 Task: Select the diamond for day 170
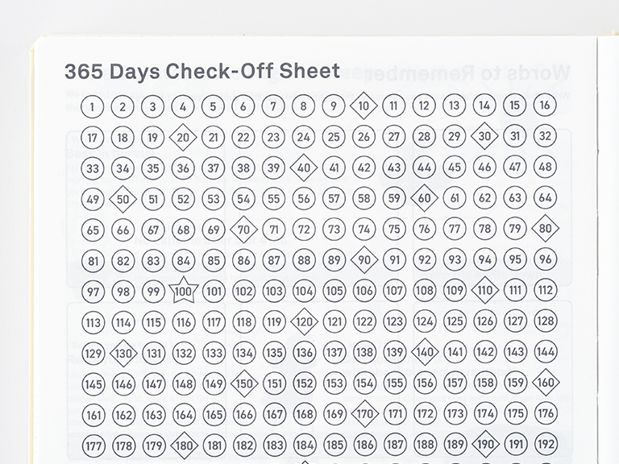click(364, 414)
